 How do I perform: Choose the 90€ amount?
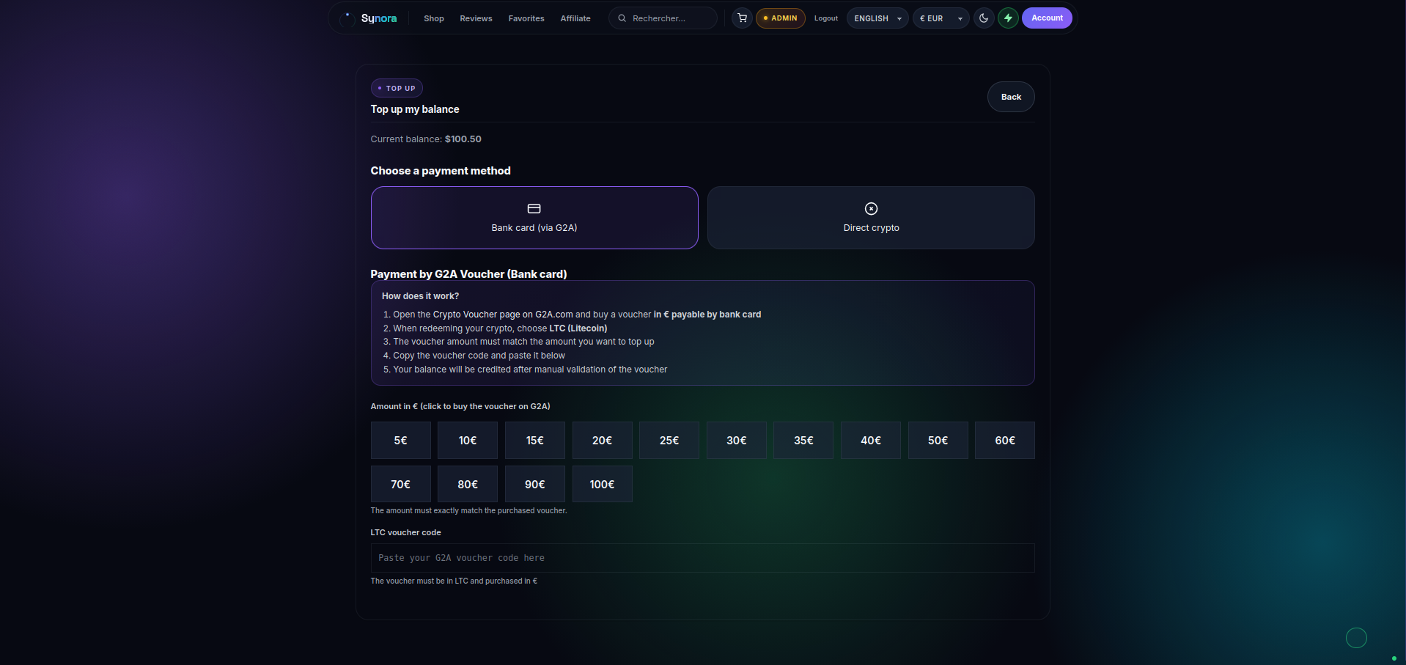pyautogui.click(x=535, y=485)
